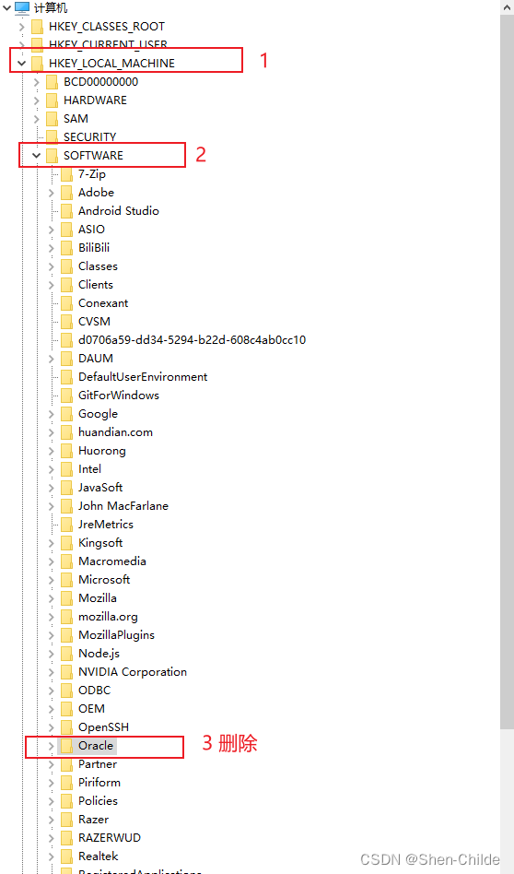514x874 pixels.
Task: Click the HKEY_LOCAL_MACHINE folder icon
Action: click(38, 64)
